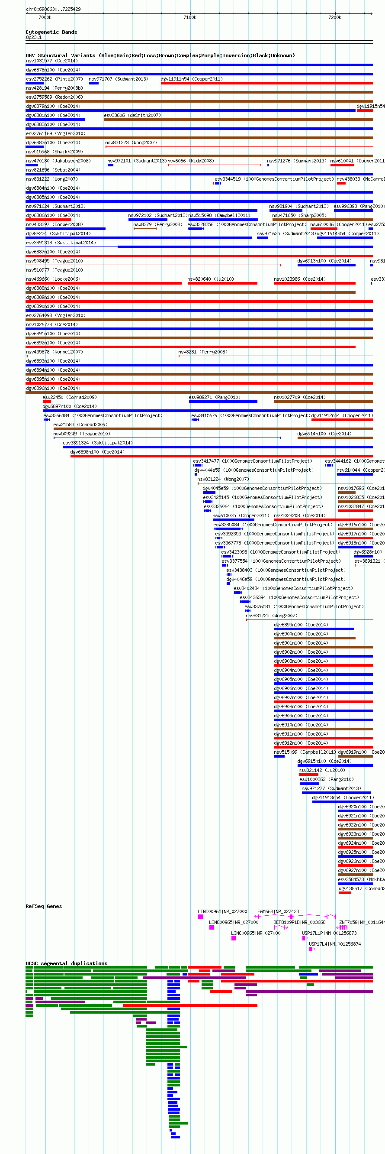Open gene FAM66B|NR_027423
385x1154 pixels.
click(x=279, y=912)
